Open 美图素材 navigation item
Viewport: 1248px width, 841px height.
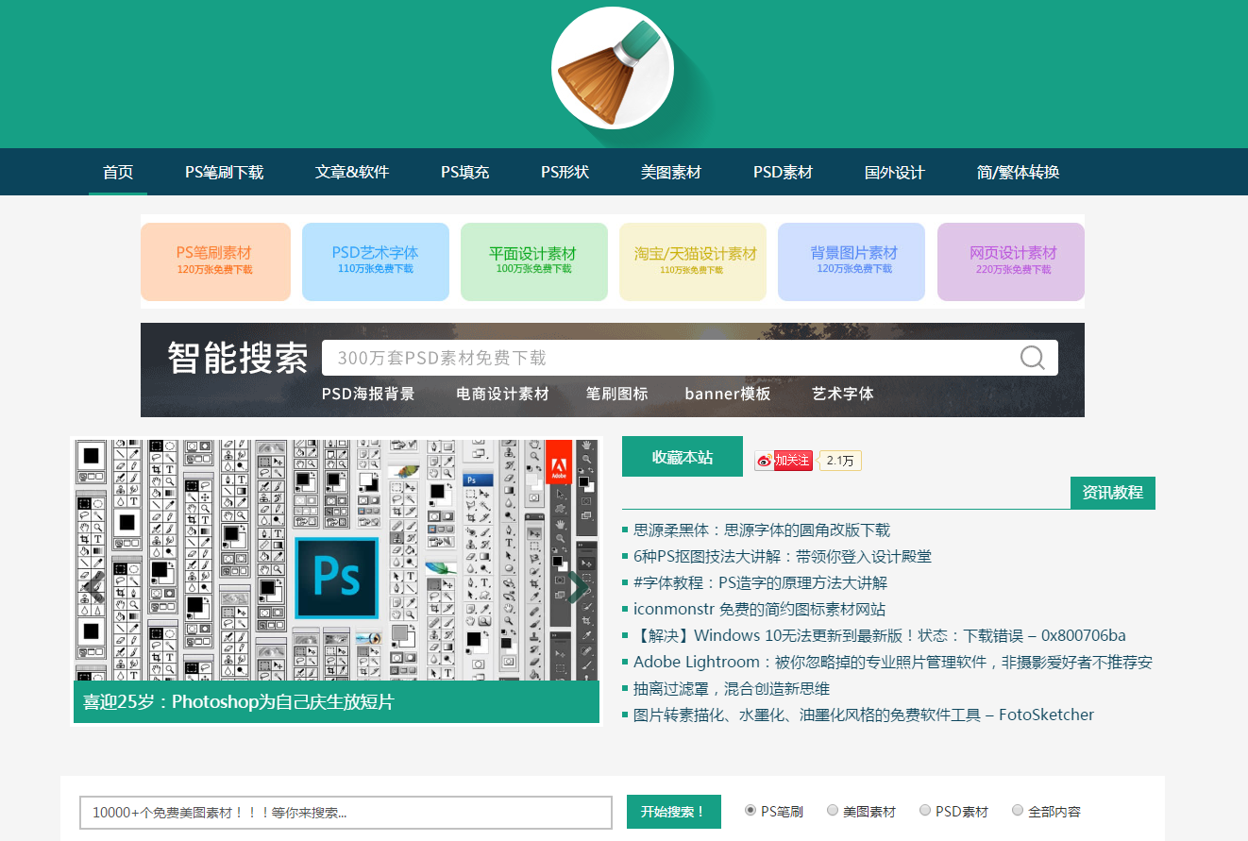pos(671,172)
